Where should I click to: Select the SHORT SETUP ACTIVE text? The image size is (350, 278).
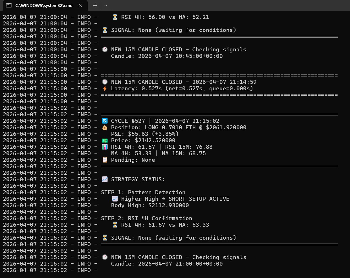click(199, 199)
